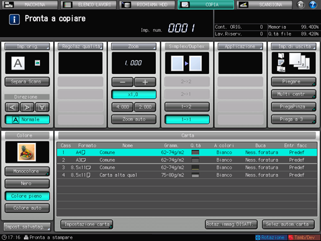Viewport: 321px width, 241px height.
Task: Select tray 4 Carta alta qual row
Action: tap(187, 175)
